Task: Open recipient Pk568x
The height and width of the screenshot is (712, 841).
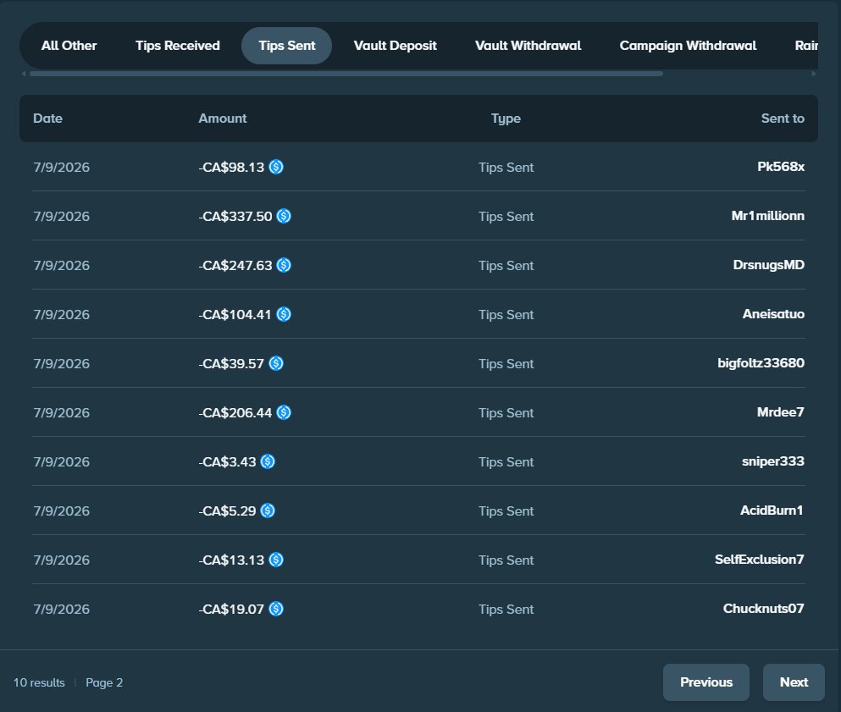Action: [780, 167]
